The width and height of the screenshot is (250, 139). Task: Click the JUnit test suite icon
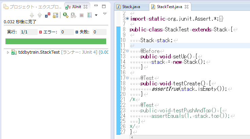14,52
